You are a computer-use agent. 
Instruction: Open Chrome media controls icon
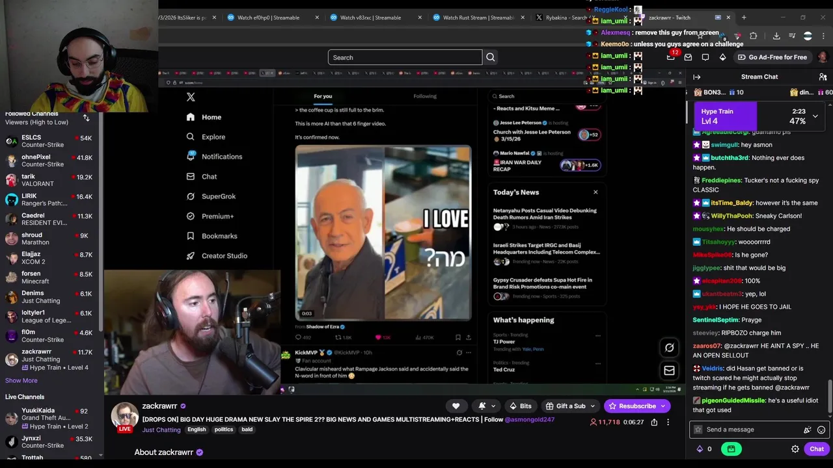(x=792, y=36)
